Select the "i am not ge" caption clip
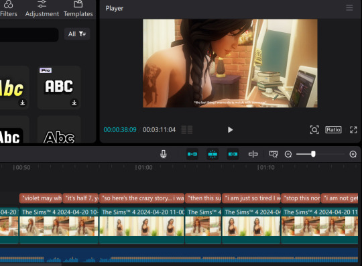This screenshot has width=362, height=266. tap(340, 198)
